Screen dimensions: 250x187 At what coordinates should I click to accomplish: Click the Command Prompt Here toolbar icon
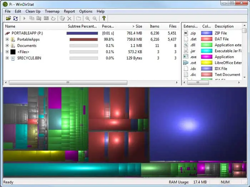[x=46, y=19]
